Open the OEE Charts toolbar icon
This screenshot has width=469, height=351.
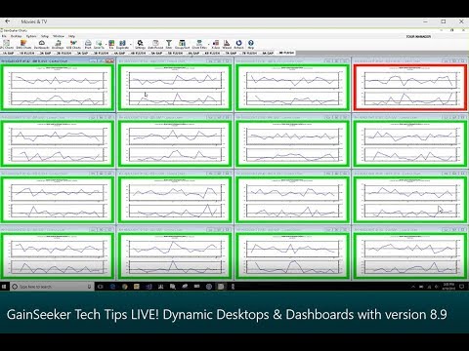pos(73,45)
